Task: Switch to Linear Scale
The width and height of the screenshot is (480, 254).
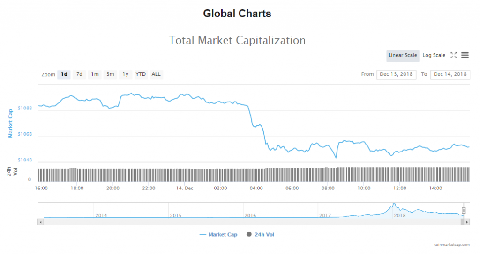Action: point(403,55)
